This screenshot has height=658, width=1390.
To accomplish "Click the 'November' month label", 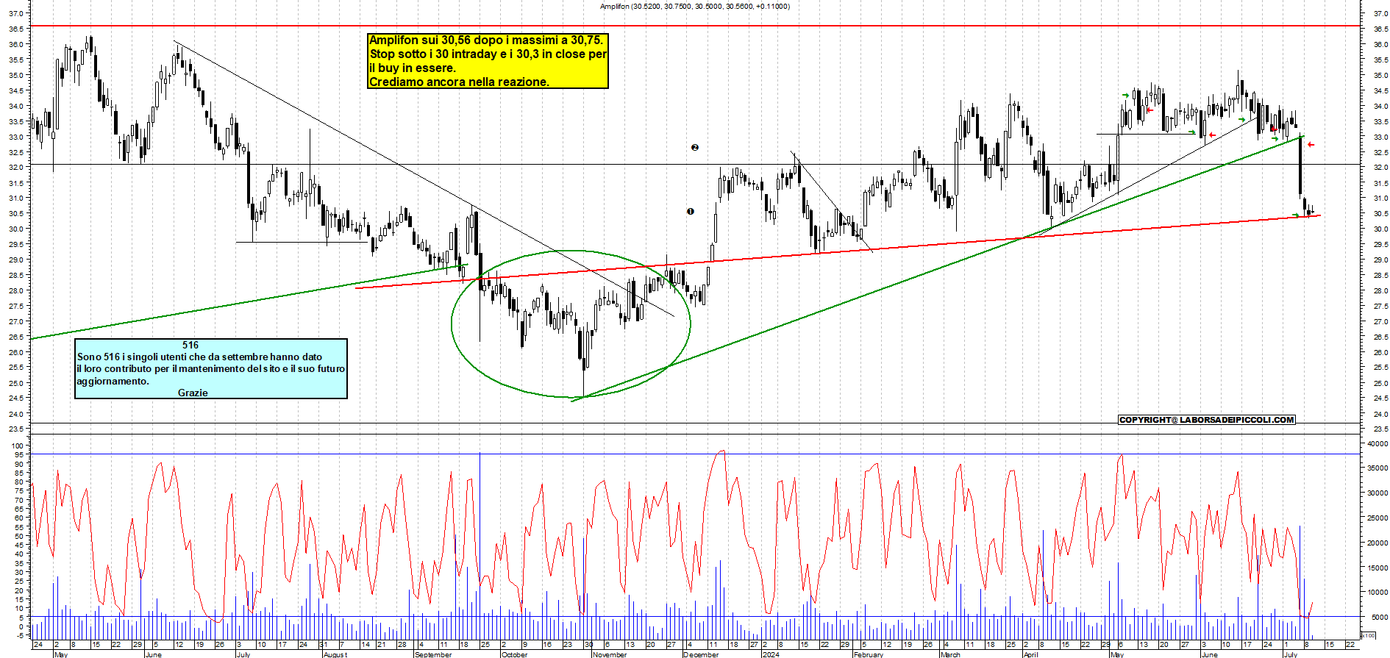I will click(x=610, y=654).
